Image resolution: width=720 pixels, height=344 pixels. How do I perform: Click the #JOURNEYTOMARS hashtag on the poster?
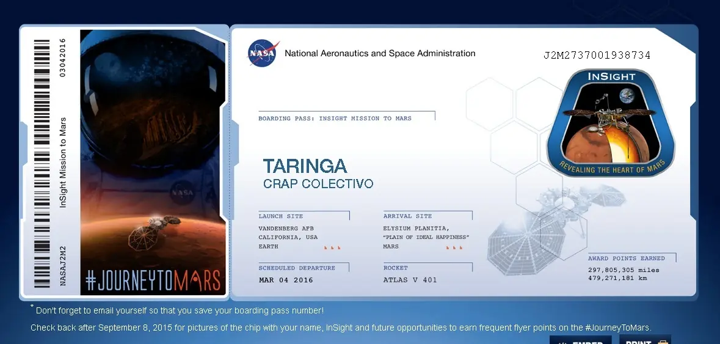pyautogui.click(x=153, y=280)
